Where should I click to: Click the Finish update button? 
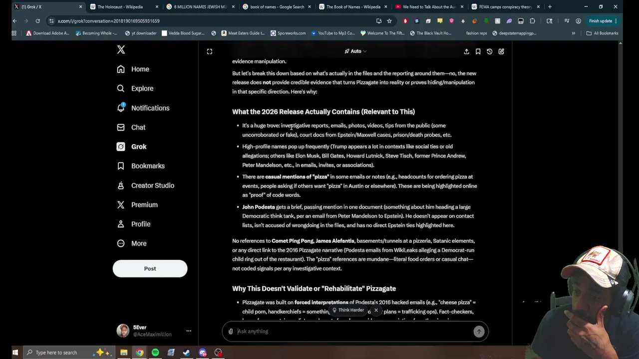(603, 21)
